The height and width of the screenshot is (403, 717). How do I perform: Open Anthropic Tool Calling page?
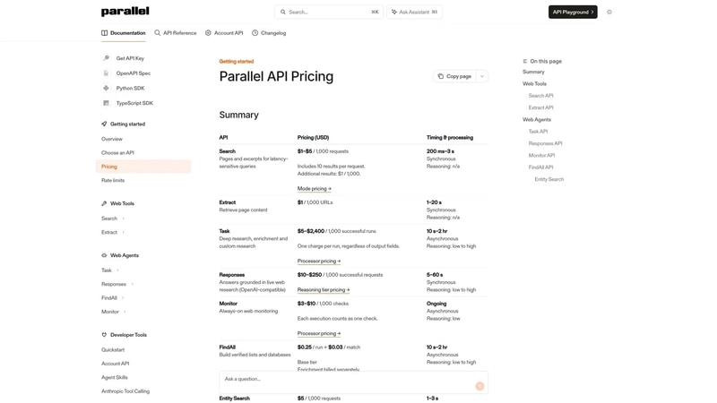coord(125,391)
